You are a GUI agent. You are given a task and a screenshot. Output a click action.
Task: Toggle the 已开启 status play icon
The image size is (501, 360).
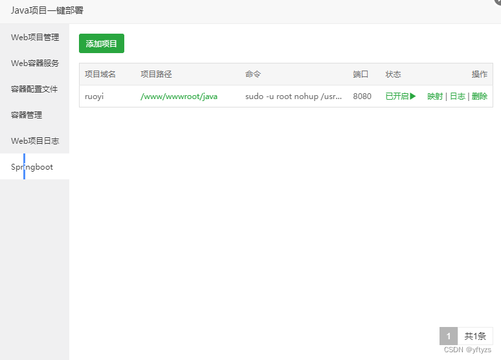point(413,96)
